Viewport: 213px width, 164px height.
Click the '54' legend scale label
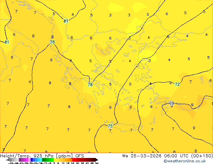[x=97, y=163]
